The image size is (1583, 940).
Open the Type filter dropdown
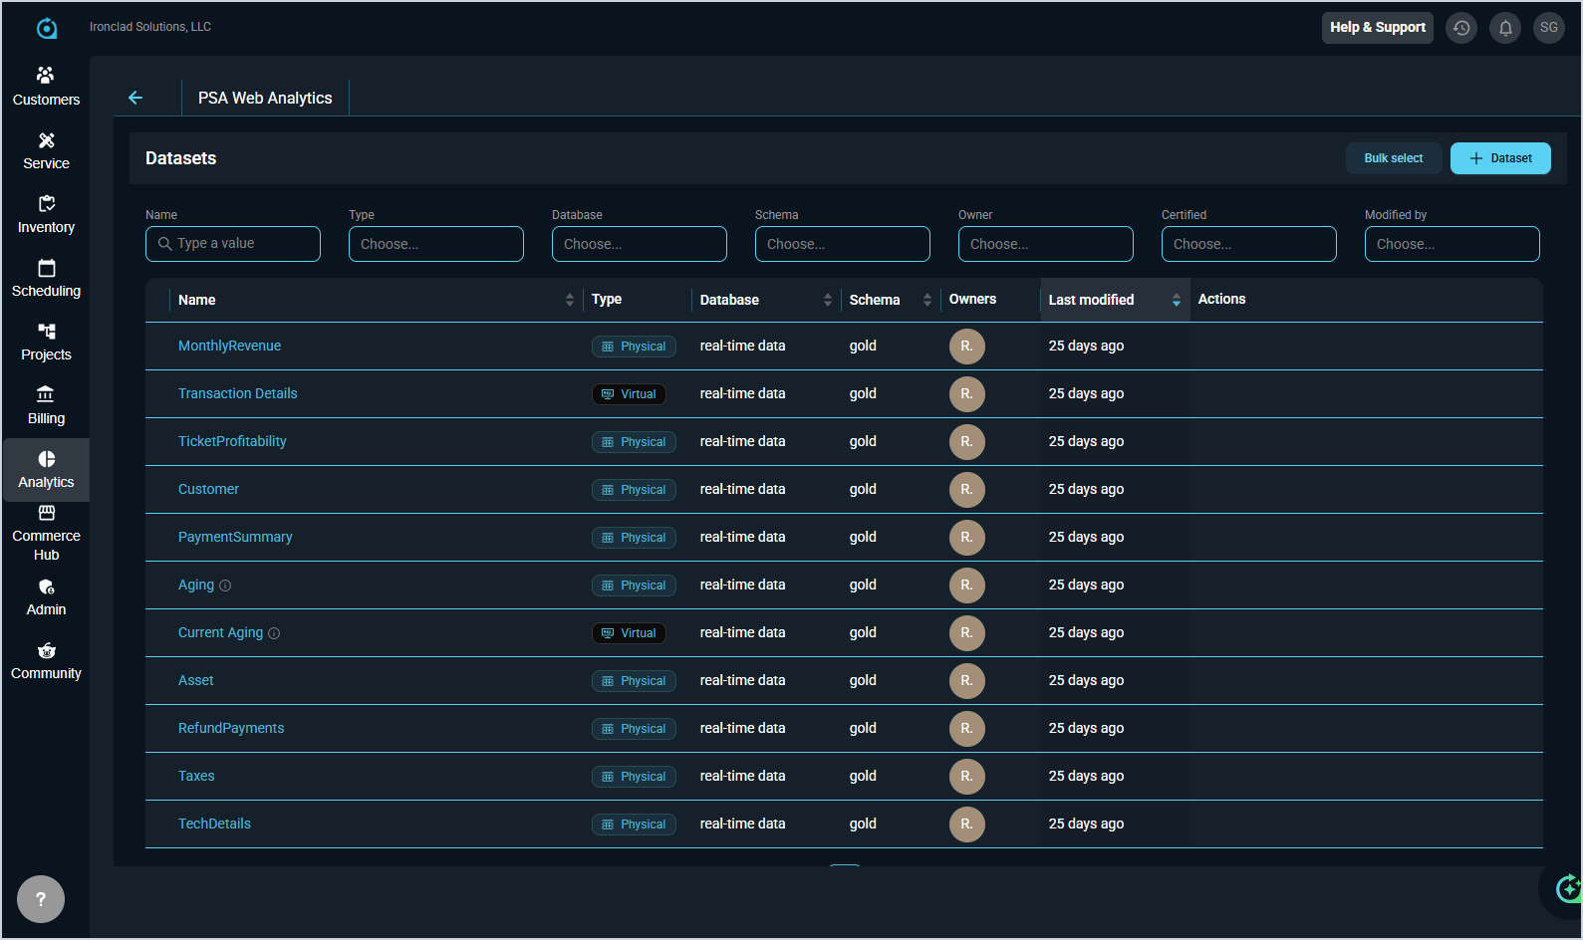435,244
